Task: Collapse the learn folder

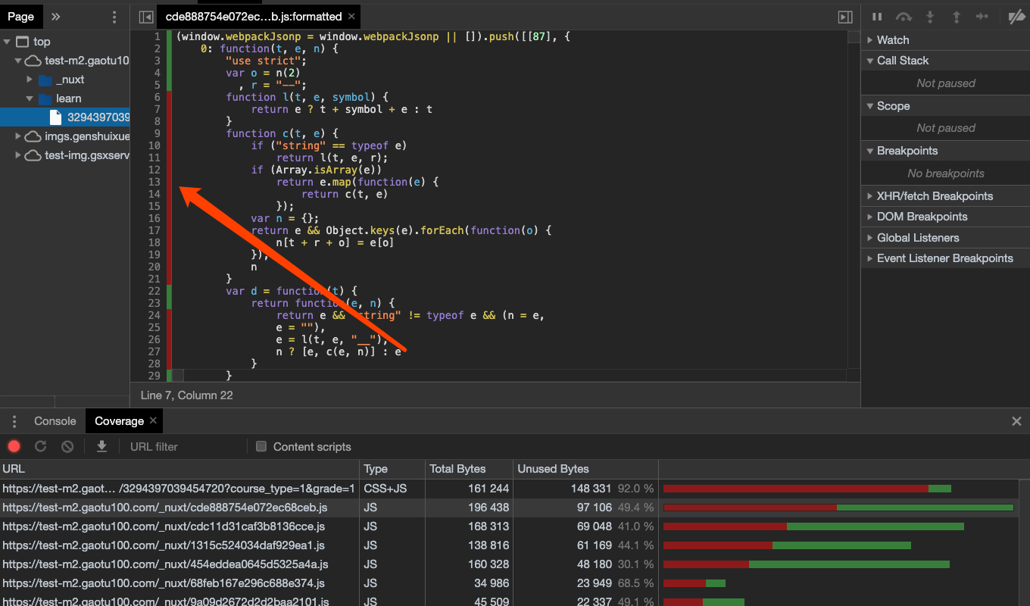Action: [x=30, y=98]
